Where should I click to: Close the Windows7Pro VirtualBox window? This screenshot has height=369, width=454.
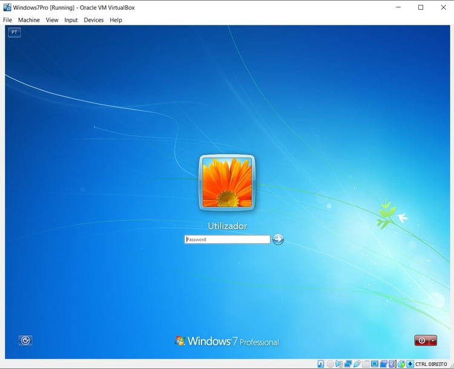click(x=443, y=7)
